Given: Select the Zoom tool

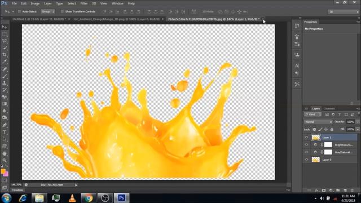Looking at the screenshot, I should point(5,160).
